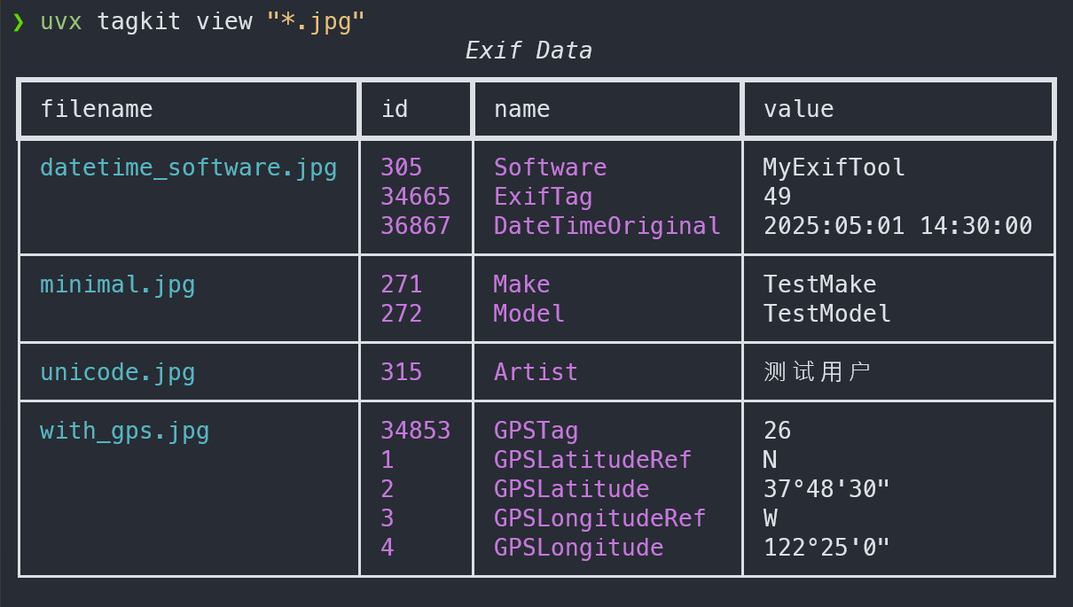1073x607 pixels.
Task: Click the longitude value 122°25'0"
Action: pos(826,548)
